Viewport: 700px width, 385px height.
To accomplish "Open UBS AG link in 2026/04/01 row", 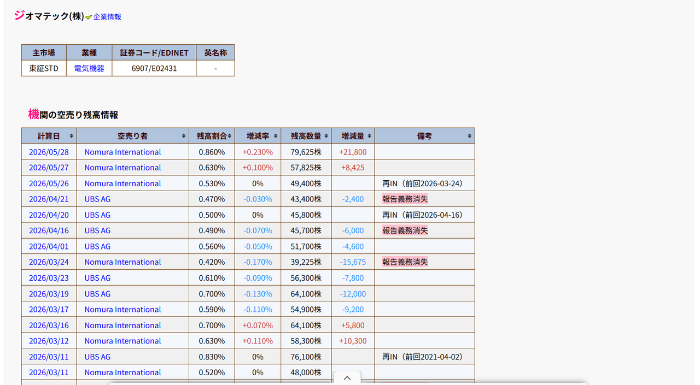I will [x=97, y=246].
